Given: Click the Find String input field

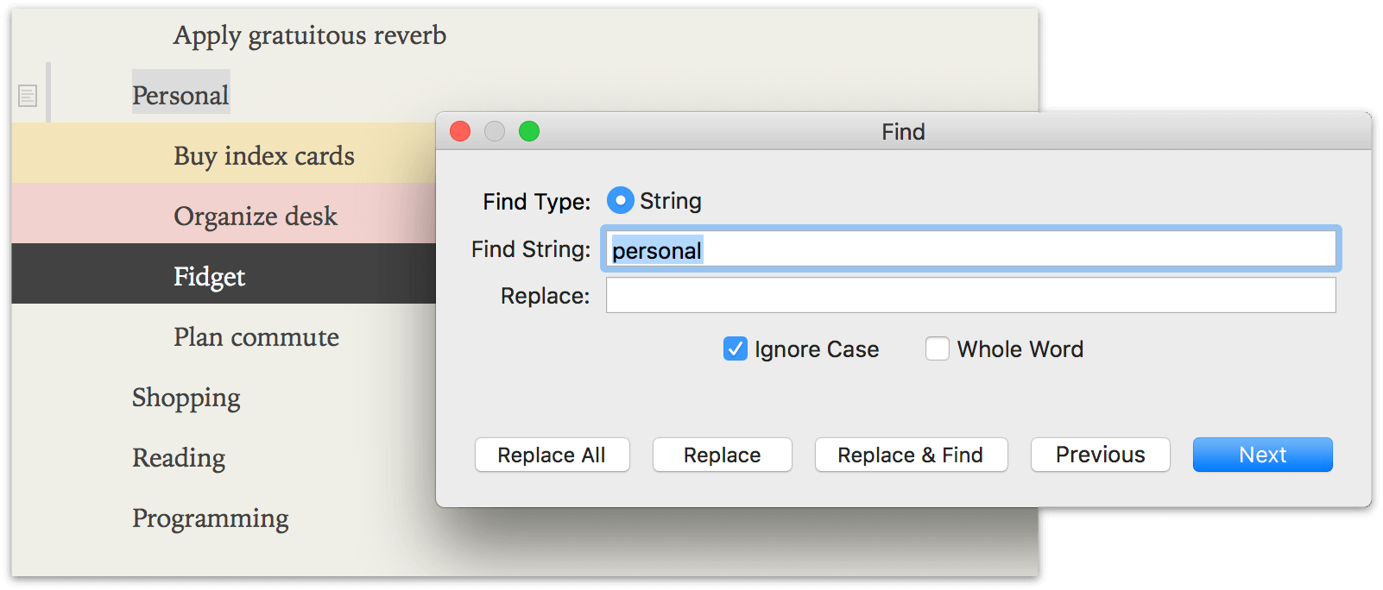Looking at the screenshot, I should [971, 249].
